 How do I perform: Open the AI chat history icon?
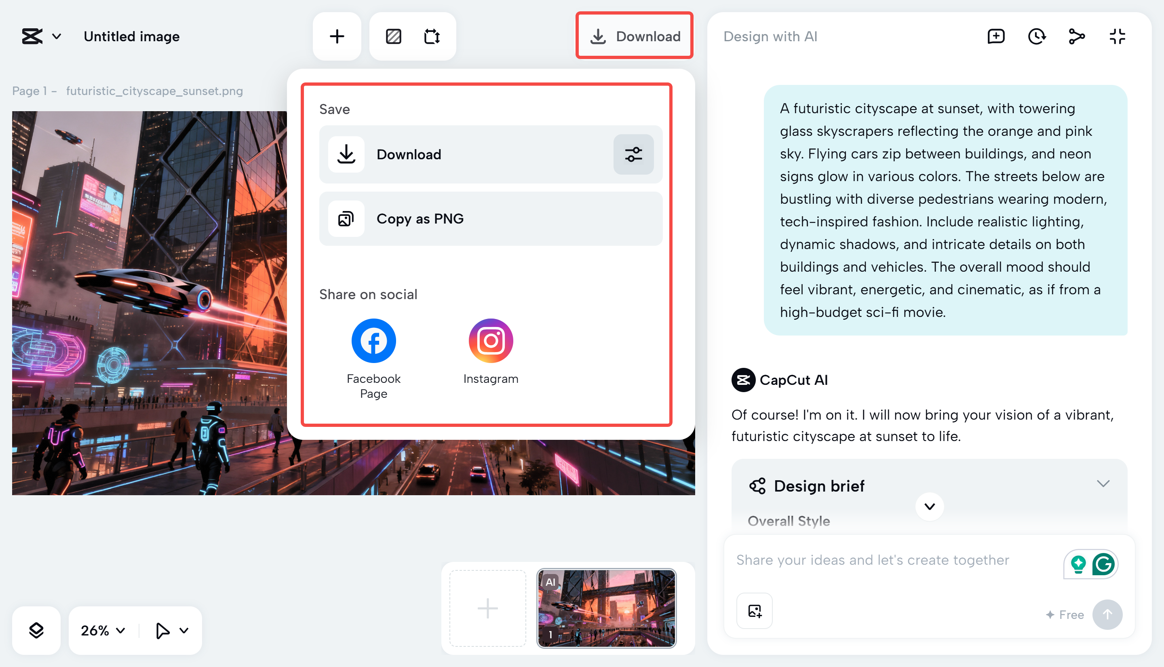point(1036,36)
